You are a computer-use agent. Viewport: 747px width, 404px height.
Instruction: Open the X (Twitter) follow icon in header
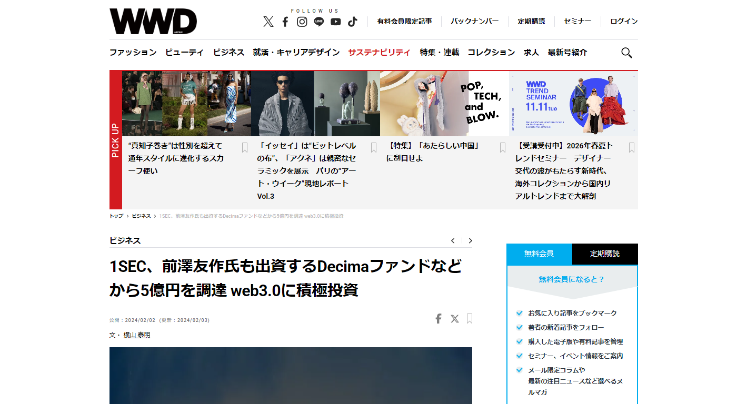tap(268, 22)
